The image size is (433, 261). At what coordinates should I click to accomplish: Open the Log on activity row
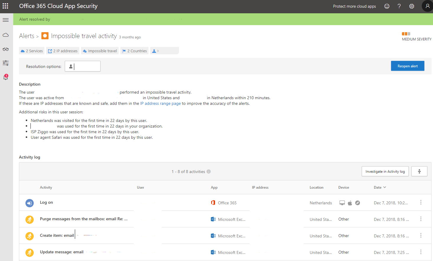(225, 203)
